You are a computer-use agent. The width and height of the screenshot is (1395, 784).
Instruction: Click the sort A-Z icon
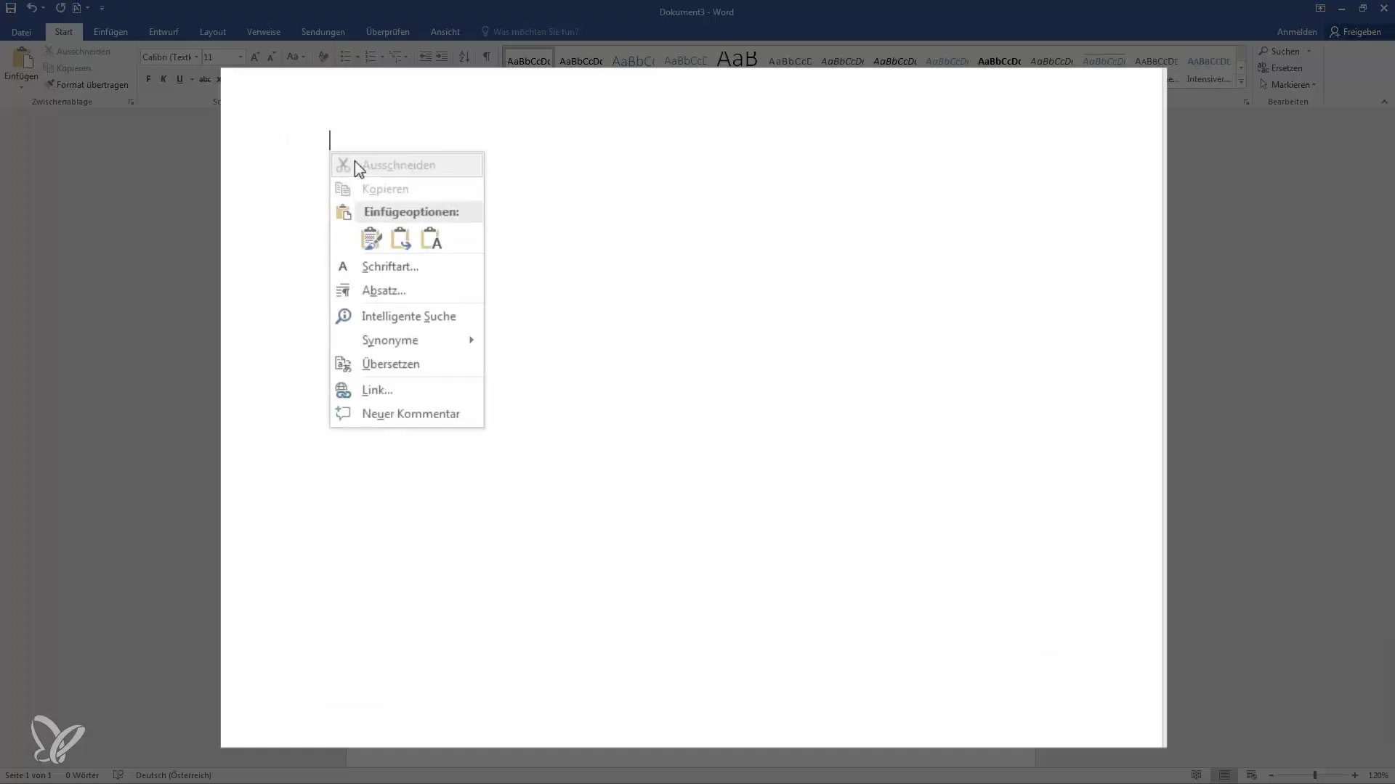click(x=464, y=57)
